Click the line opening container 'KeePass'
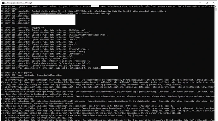This screenshot has width=218, height=121. (x=40, y=39)
